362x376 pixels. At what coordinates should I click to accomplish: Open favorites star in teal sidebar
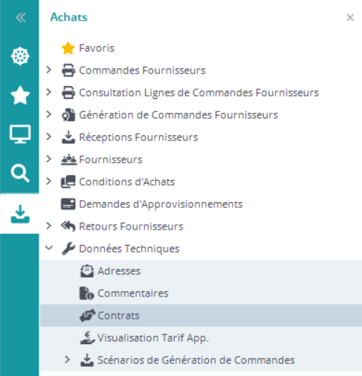tap(20, 95)
